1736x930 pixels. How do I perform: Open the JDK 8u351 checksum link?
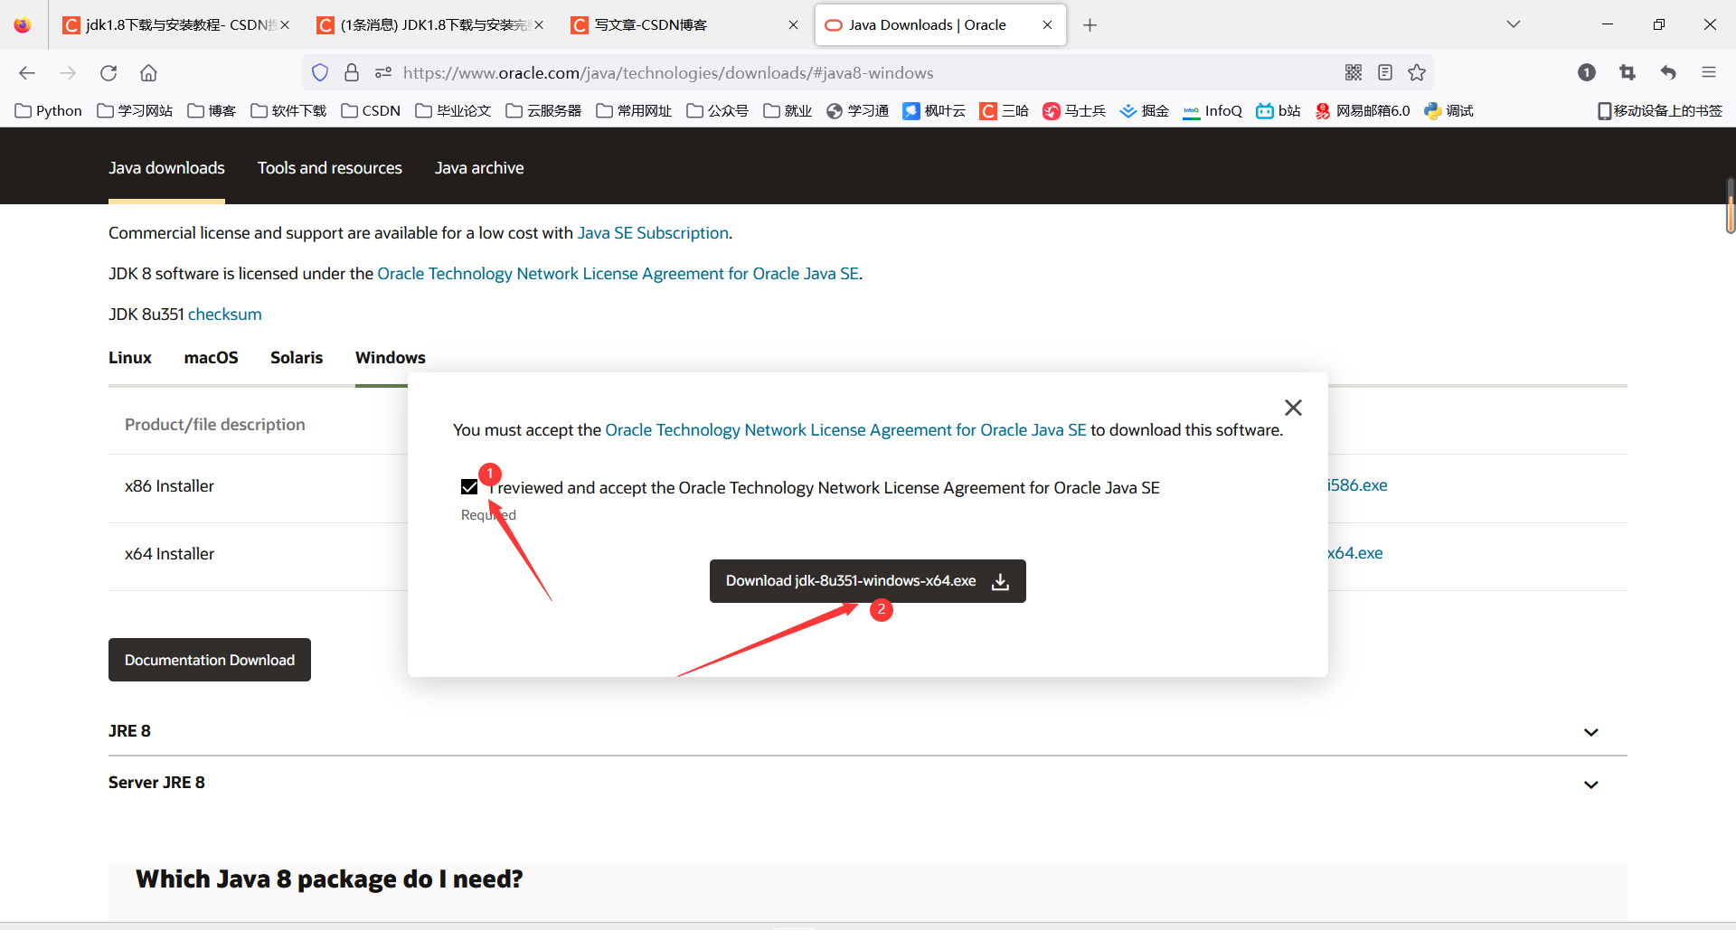(x=225, y=315)
